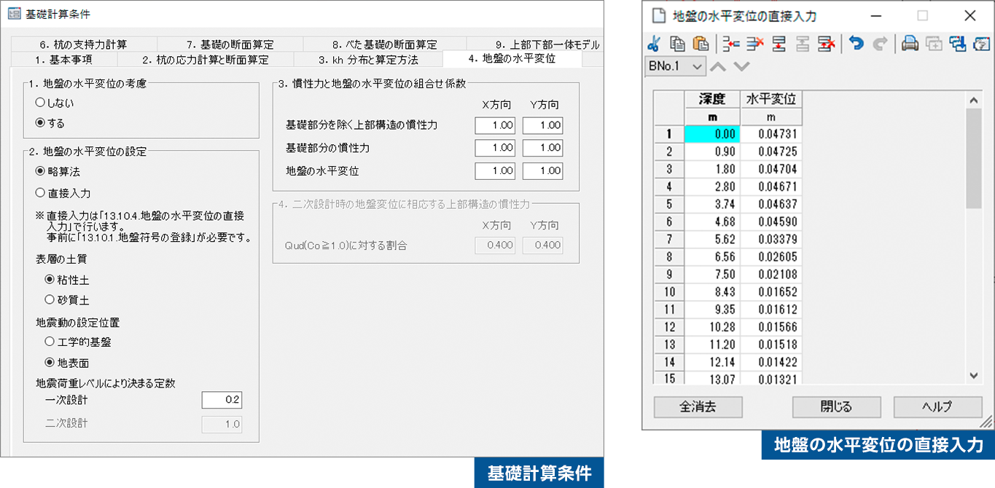Image resolution: width=995 pixels, height=488 pixels.
Task: Click the ヘルプ button
Action: [x=937, y=407]
